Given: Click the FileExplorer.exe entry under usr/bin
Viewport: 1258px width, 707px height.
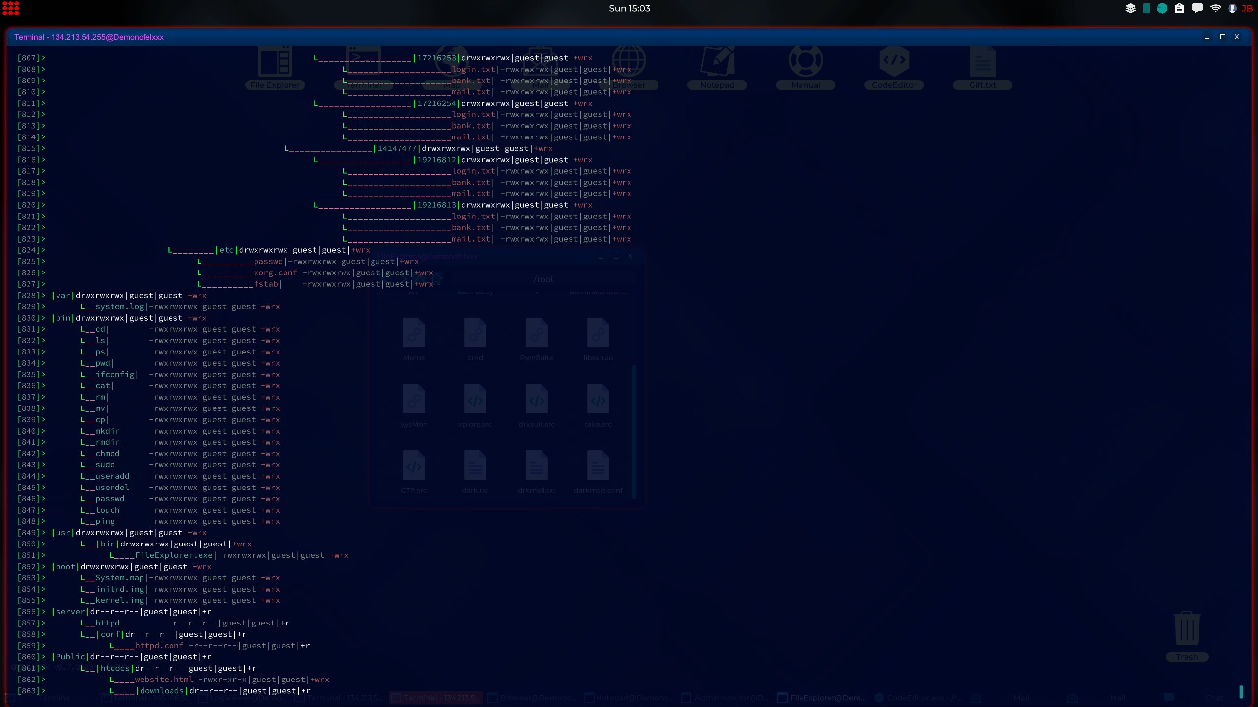Looking at the screenshot, I should coord(174,555).
